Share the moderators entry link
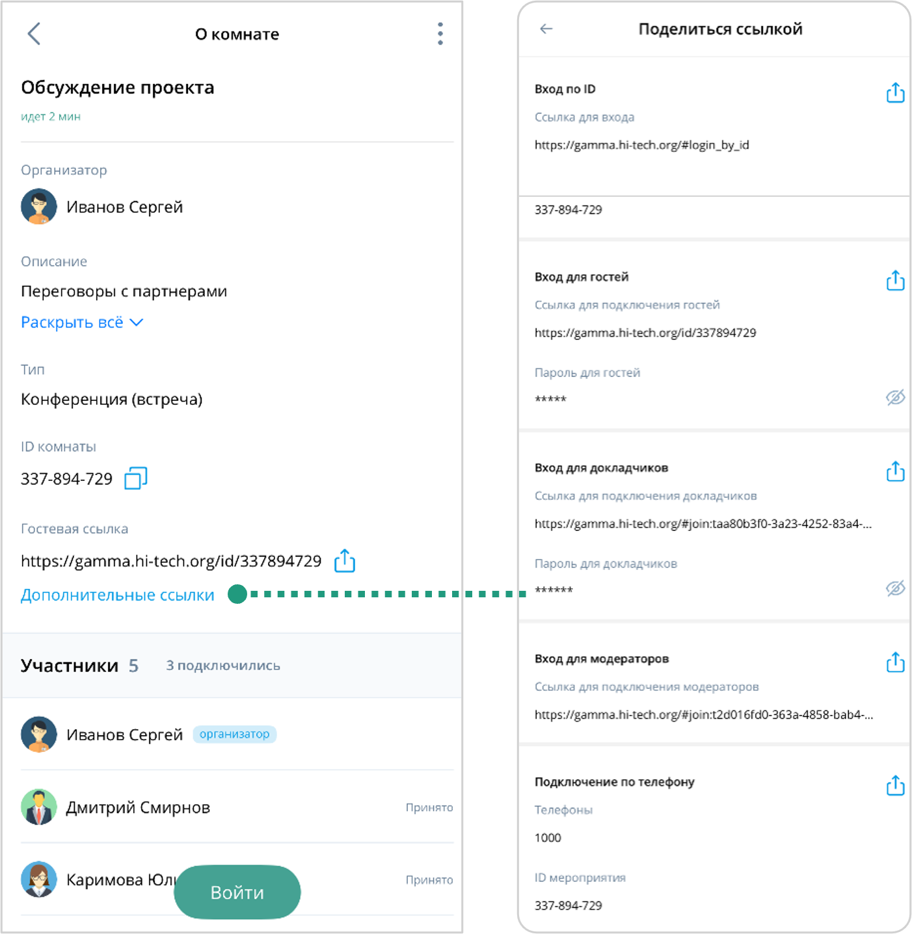The image size is (912, 934). coord(895,662)
